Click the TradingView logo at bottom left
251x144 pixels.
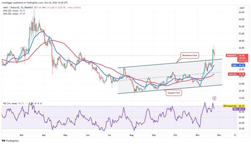(10, 141)
